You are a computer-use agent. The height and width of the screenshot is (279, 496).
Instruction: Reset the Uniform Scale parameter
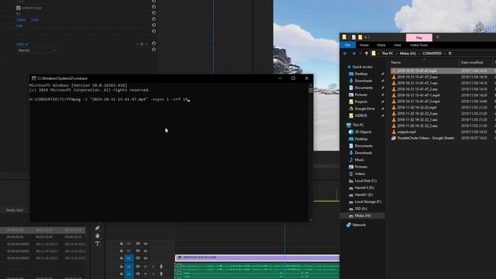tap(153, 7)
